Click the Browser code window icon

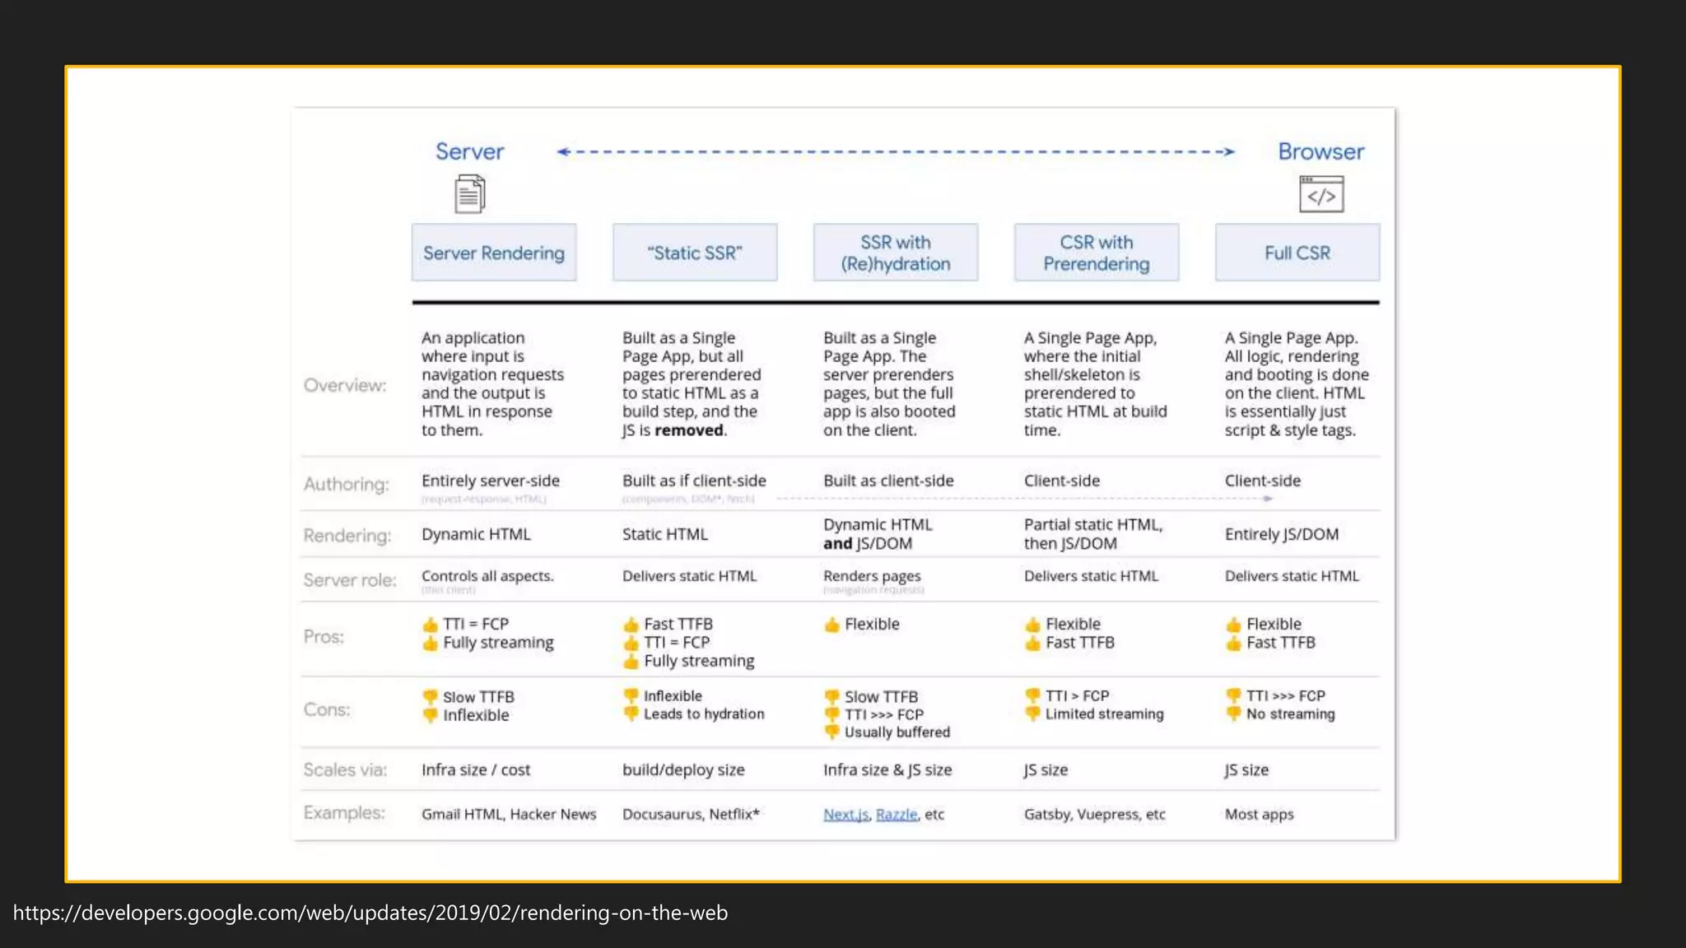point(1321,194)
